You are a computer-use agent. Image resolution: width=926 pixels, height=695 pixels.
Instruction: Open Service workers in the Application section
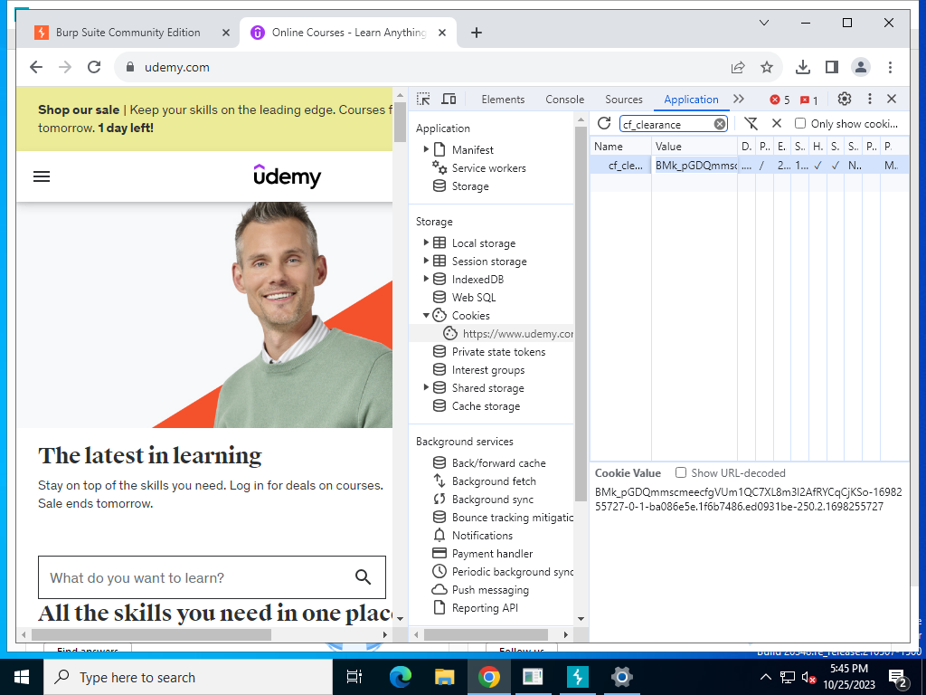pyautogui.click(x=488, y=167)
